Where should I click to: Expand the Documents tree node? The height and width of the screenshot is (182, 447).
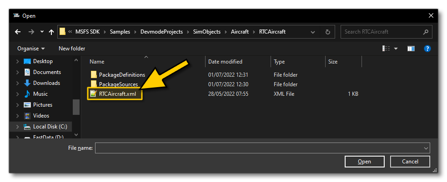coord(17,72)
